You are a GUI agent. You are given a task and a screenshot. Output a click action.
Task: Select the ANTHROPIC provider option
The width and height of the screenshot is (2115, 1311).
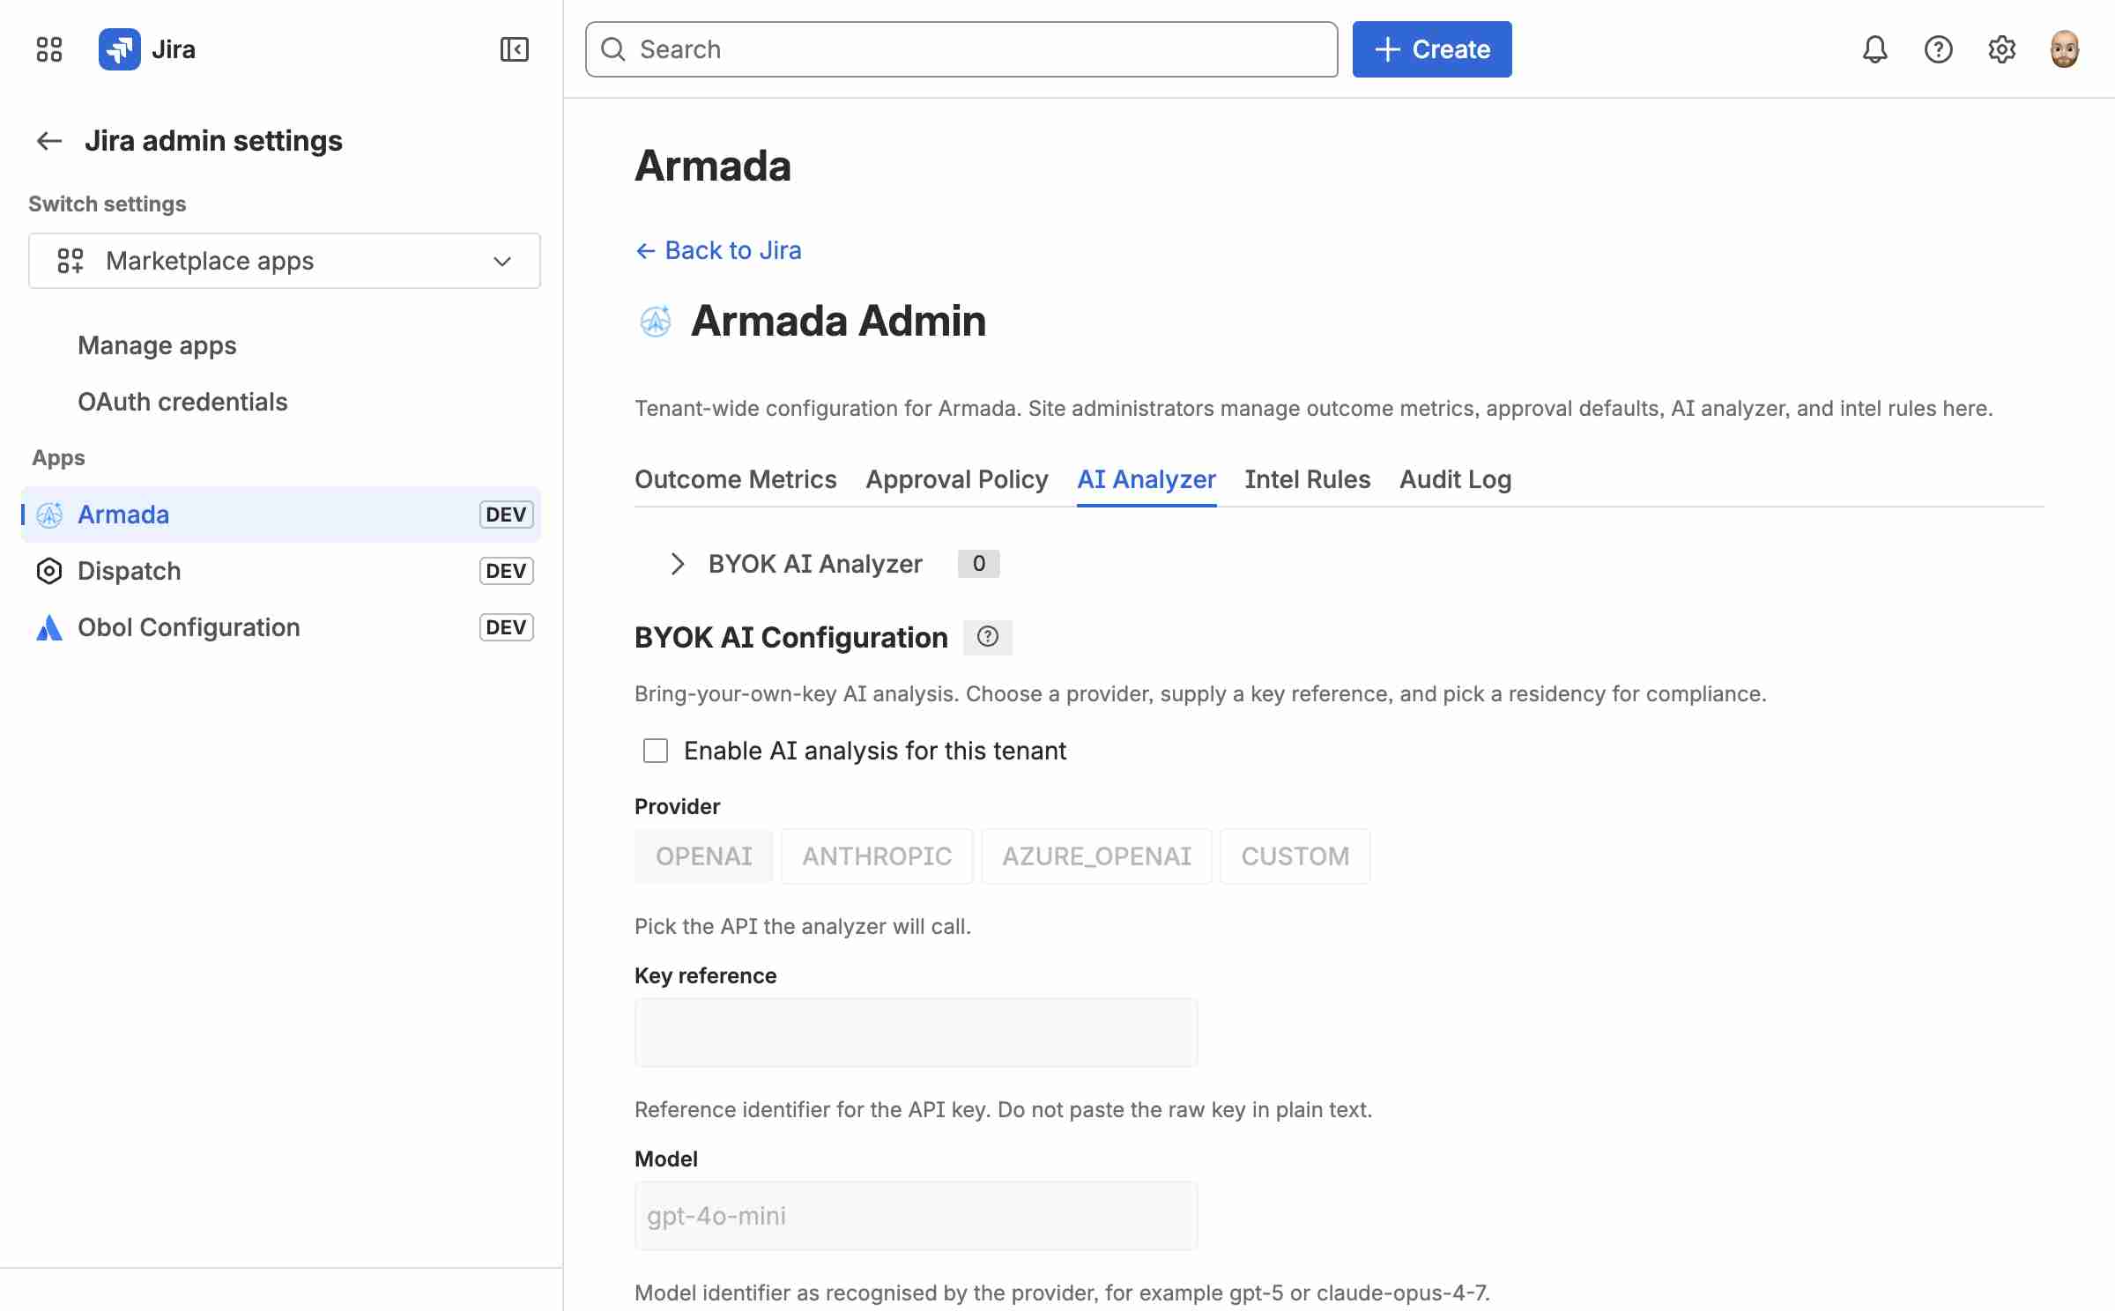[877, 856]
